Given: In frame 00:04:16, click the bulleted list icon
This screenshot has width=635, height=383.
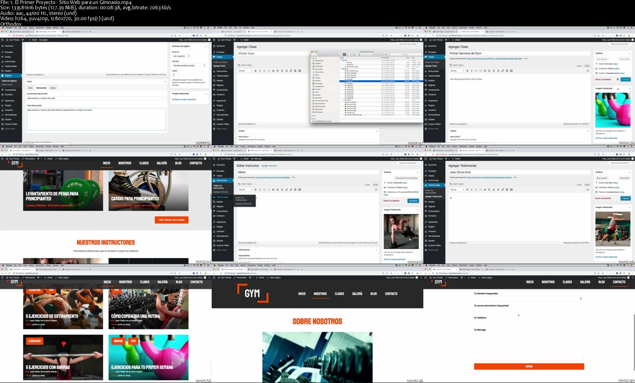Looking at the screenshot, I should [x=264, y=190].
